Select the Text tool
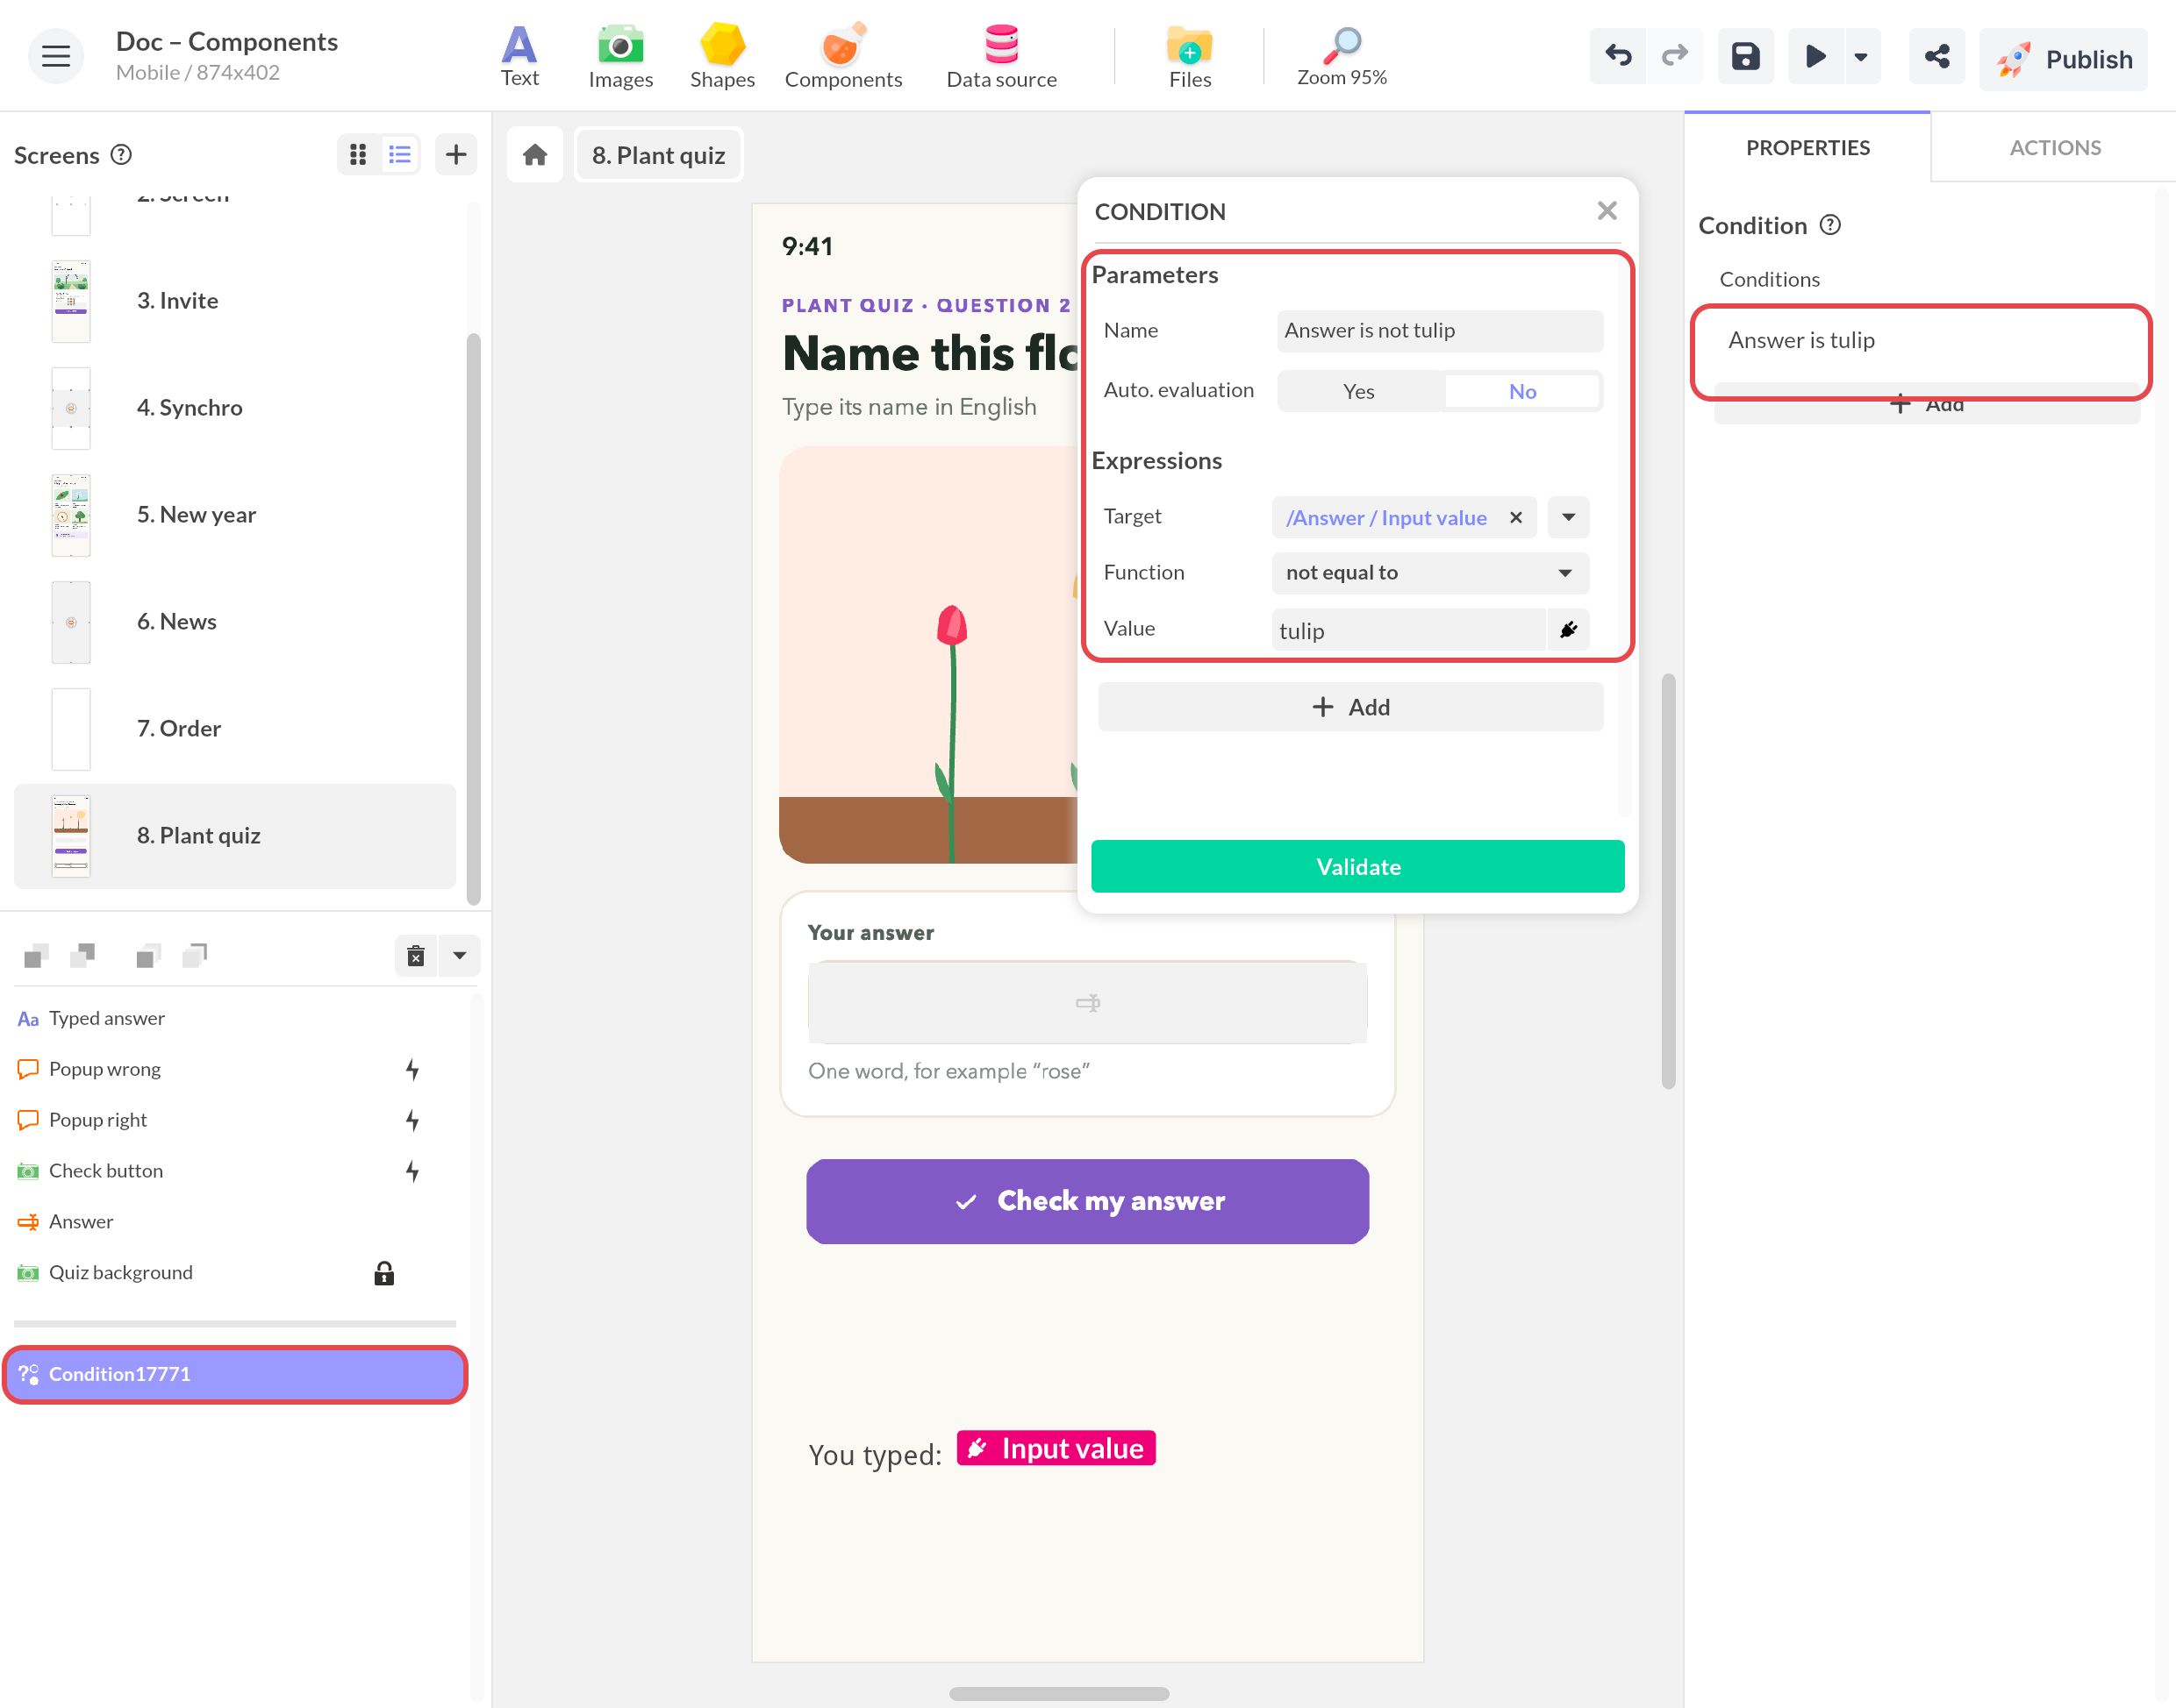 pyautogui.click(x=519, y=56)
